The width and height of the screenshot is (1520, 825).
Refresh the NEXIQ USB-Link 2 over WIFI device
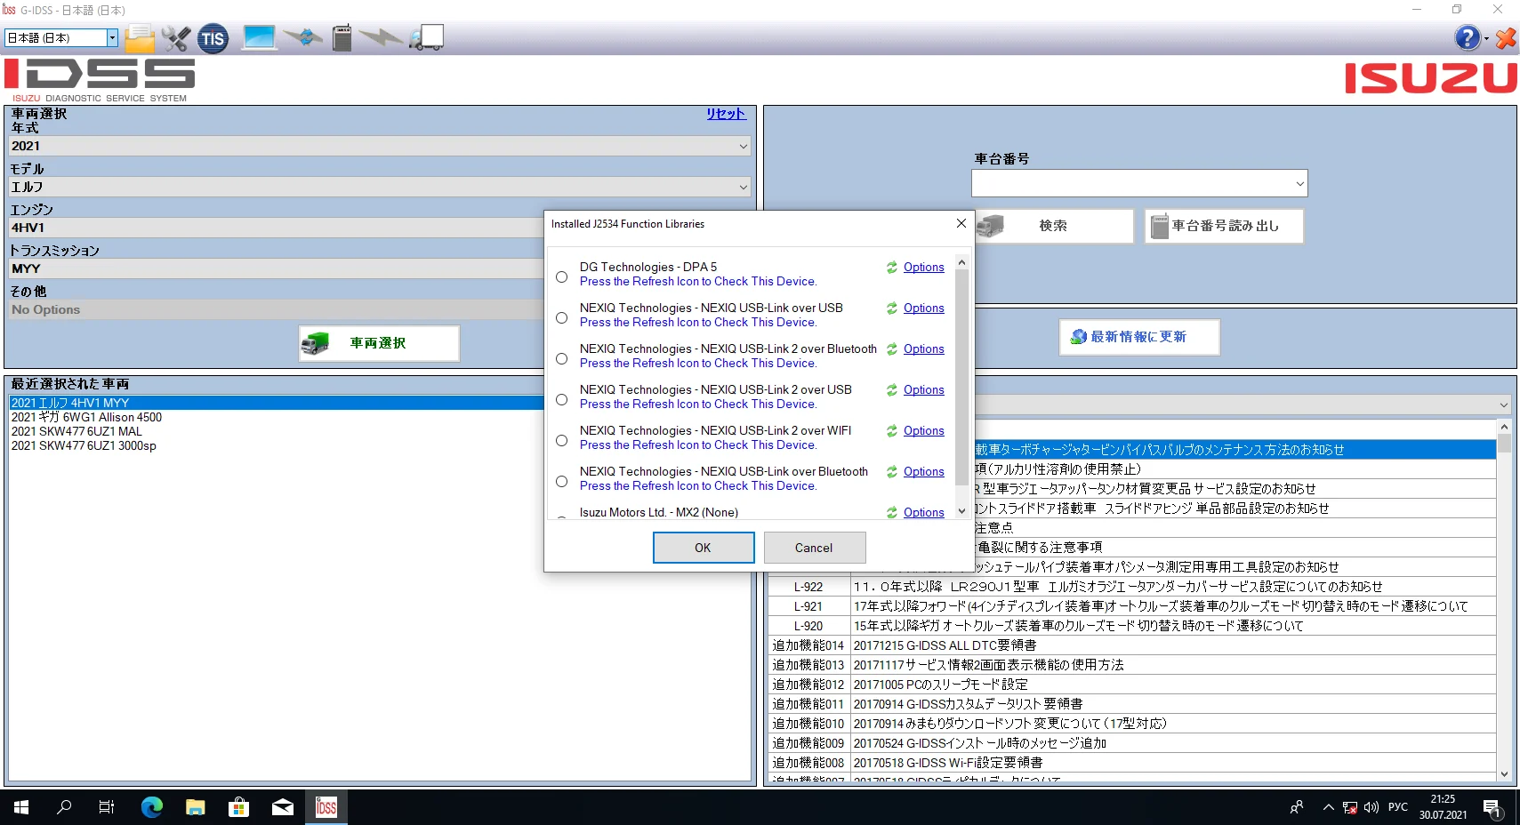click(x=891, y=431)
